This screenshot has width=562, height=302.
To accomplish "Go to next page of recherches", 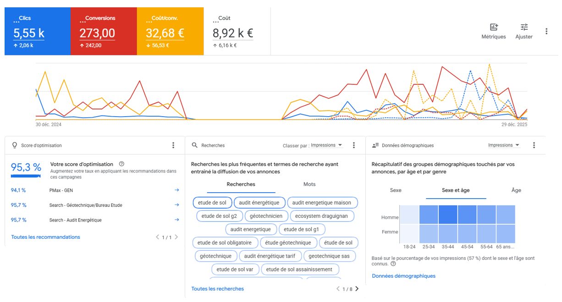I will pyautogui.click(x=357, y=289).
